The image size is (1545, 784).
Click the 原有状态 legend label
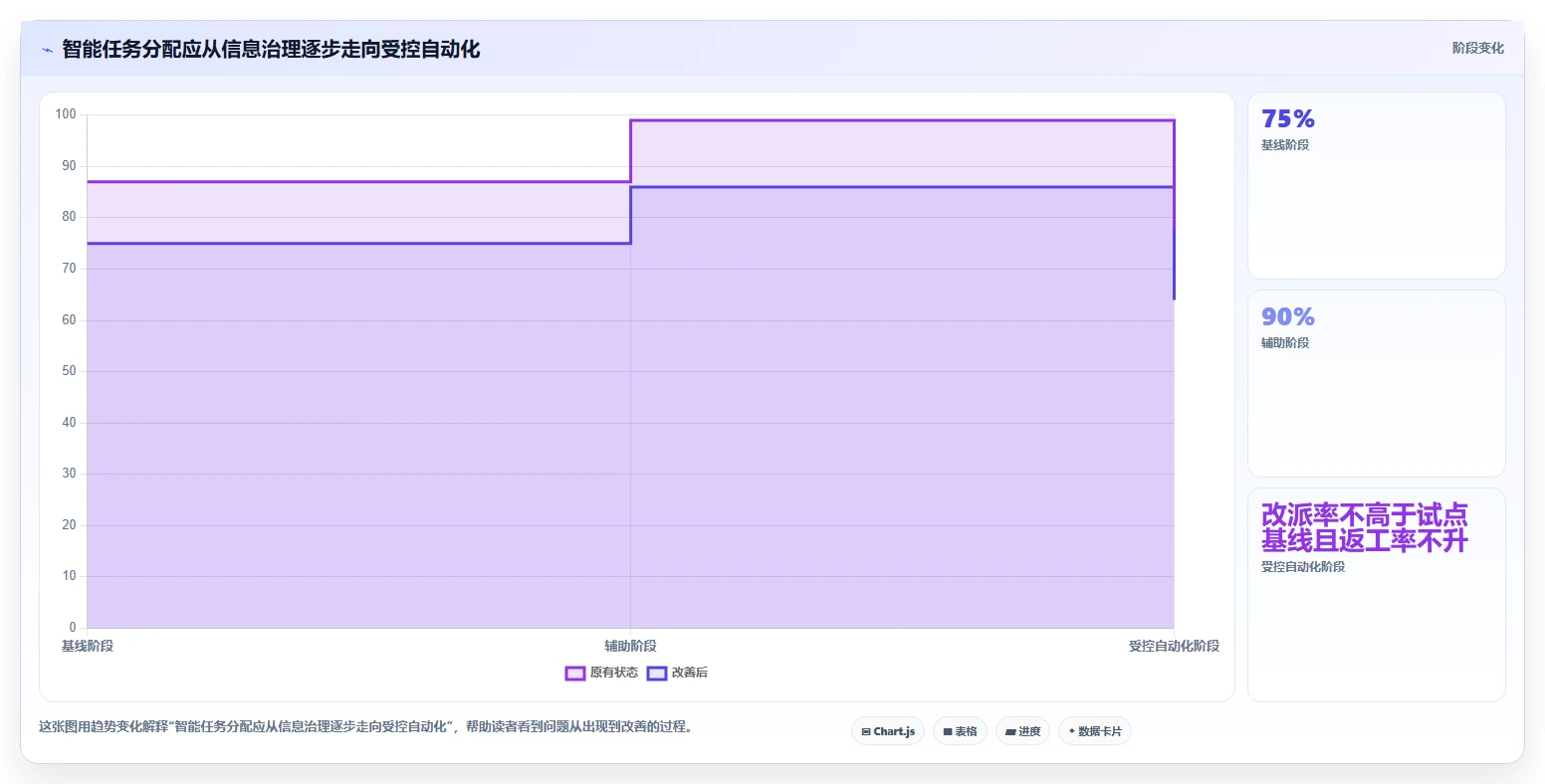(614, 673)
